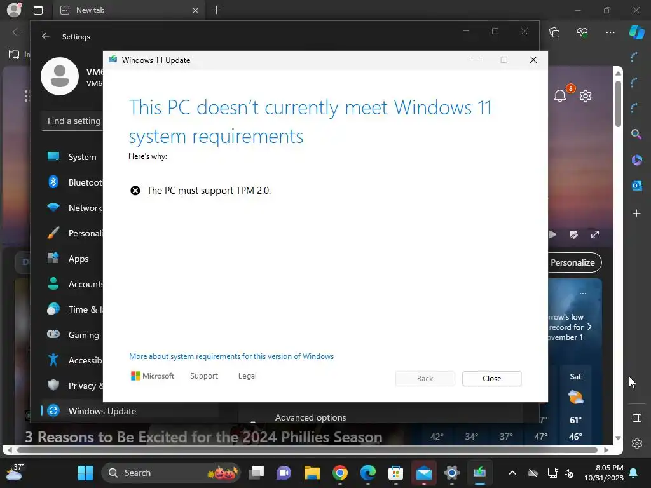The width and height of the screenshot is (651, 488).
Task: Open the weather widget on the taskbar
Action: point(15,472)
